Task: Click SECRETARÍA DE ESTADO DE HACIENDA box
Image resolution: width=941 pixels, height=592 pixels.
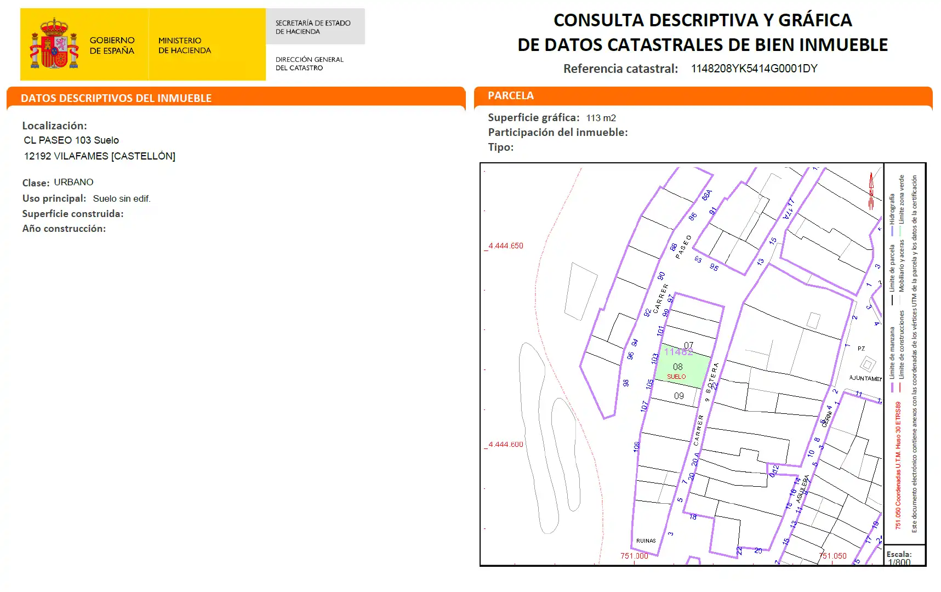Action: tap(315, 27)
